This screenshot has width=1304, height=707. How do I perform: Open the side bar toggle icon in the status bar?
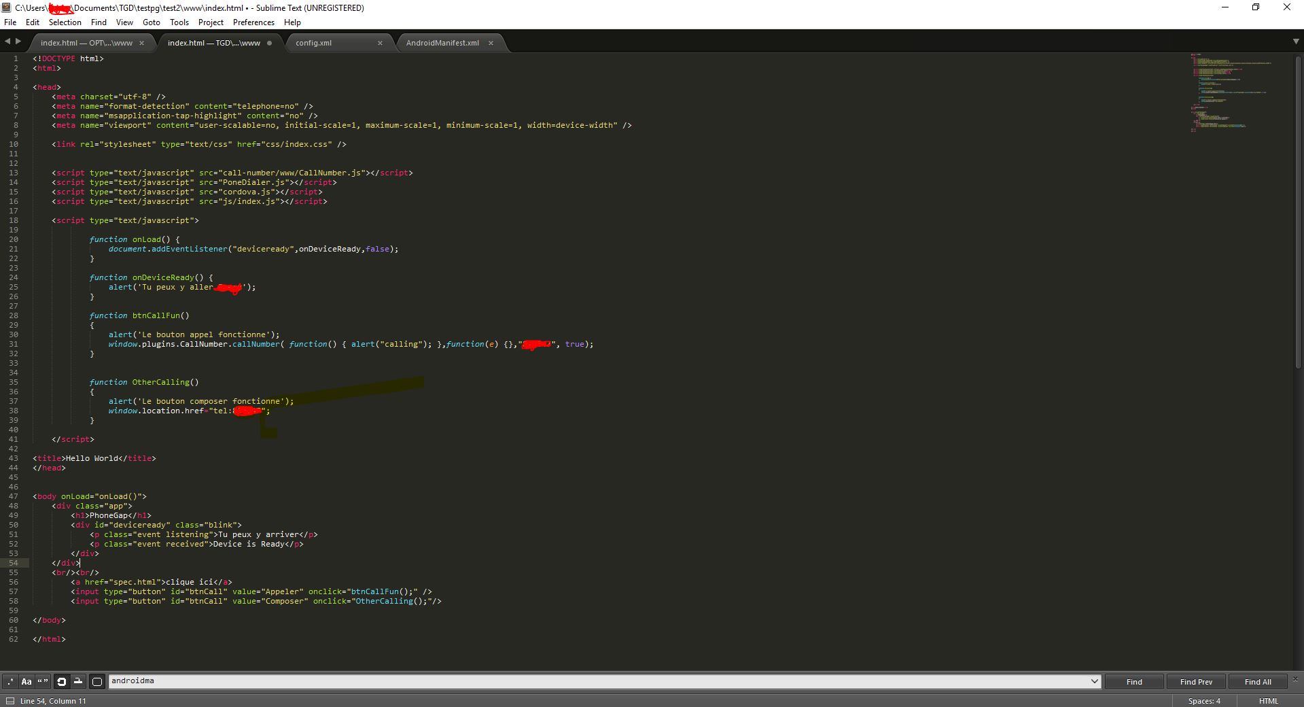(x=10, y=701)
